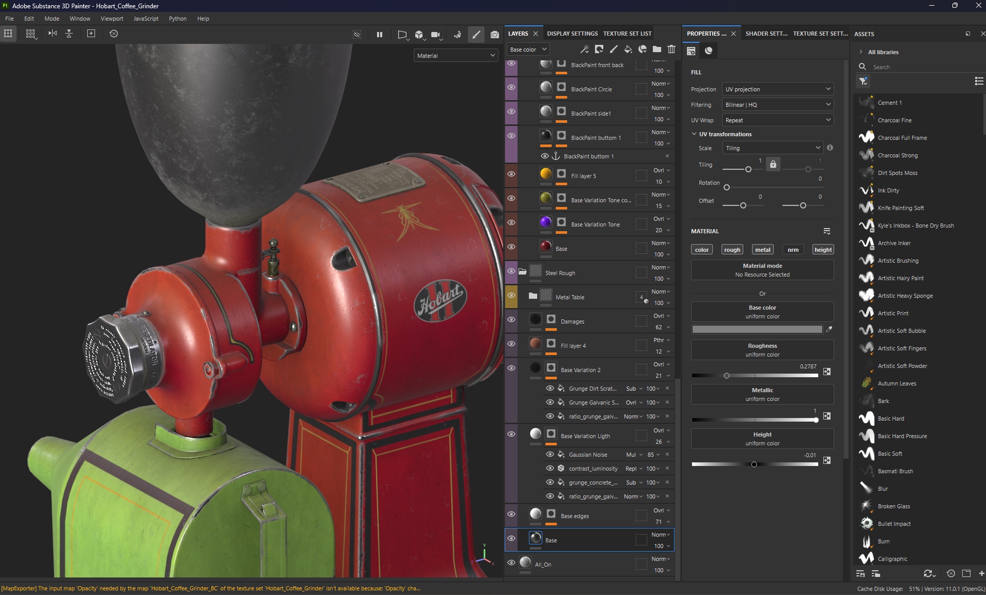Screen dimensions: 986x595
Task: Click the Roughness uniform color button
Action: pyautogui.click(x=762, y=350)
